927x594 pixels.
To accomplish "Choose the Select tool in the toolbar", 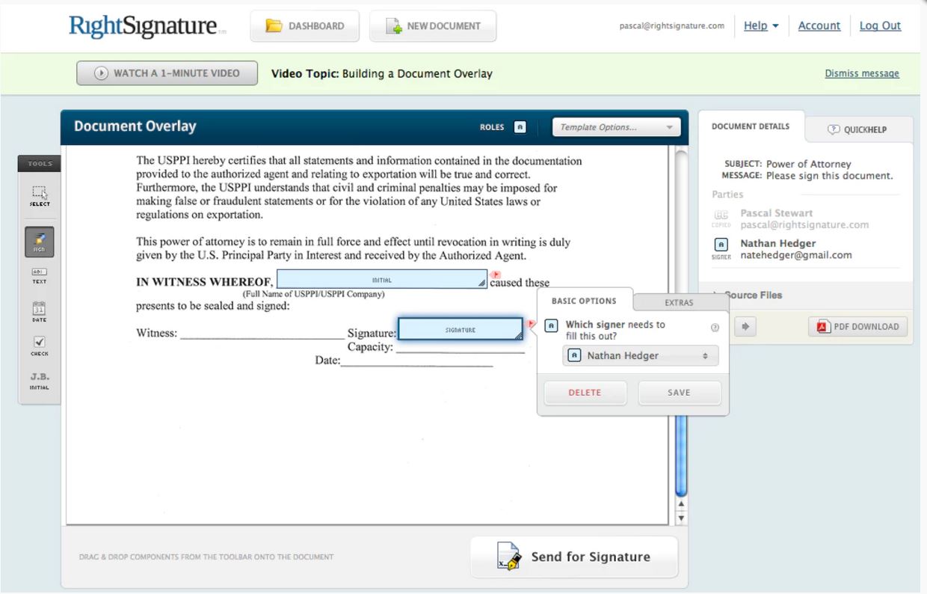I will (x=40, y=196).
